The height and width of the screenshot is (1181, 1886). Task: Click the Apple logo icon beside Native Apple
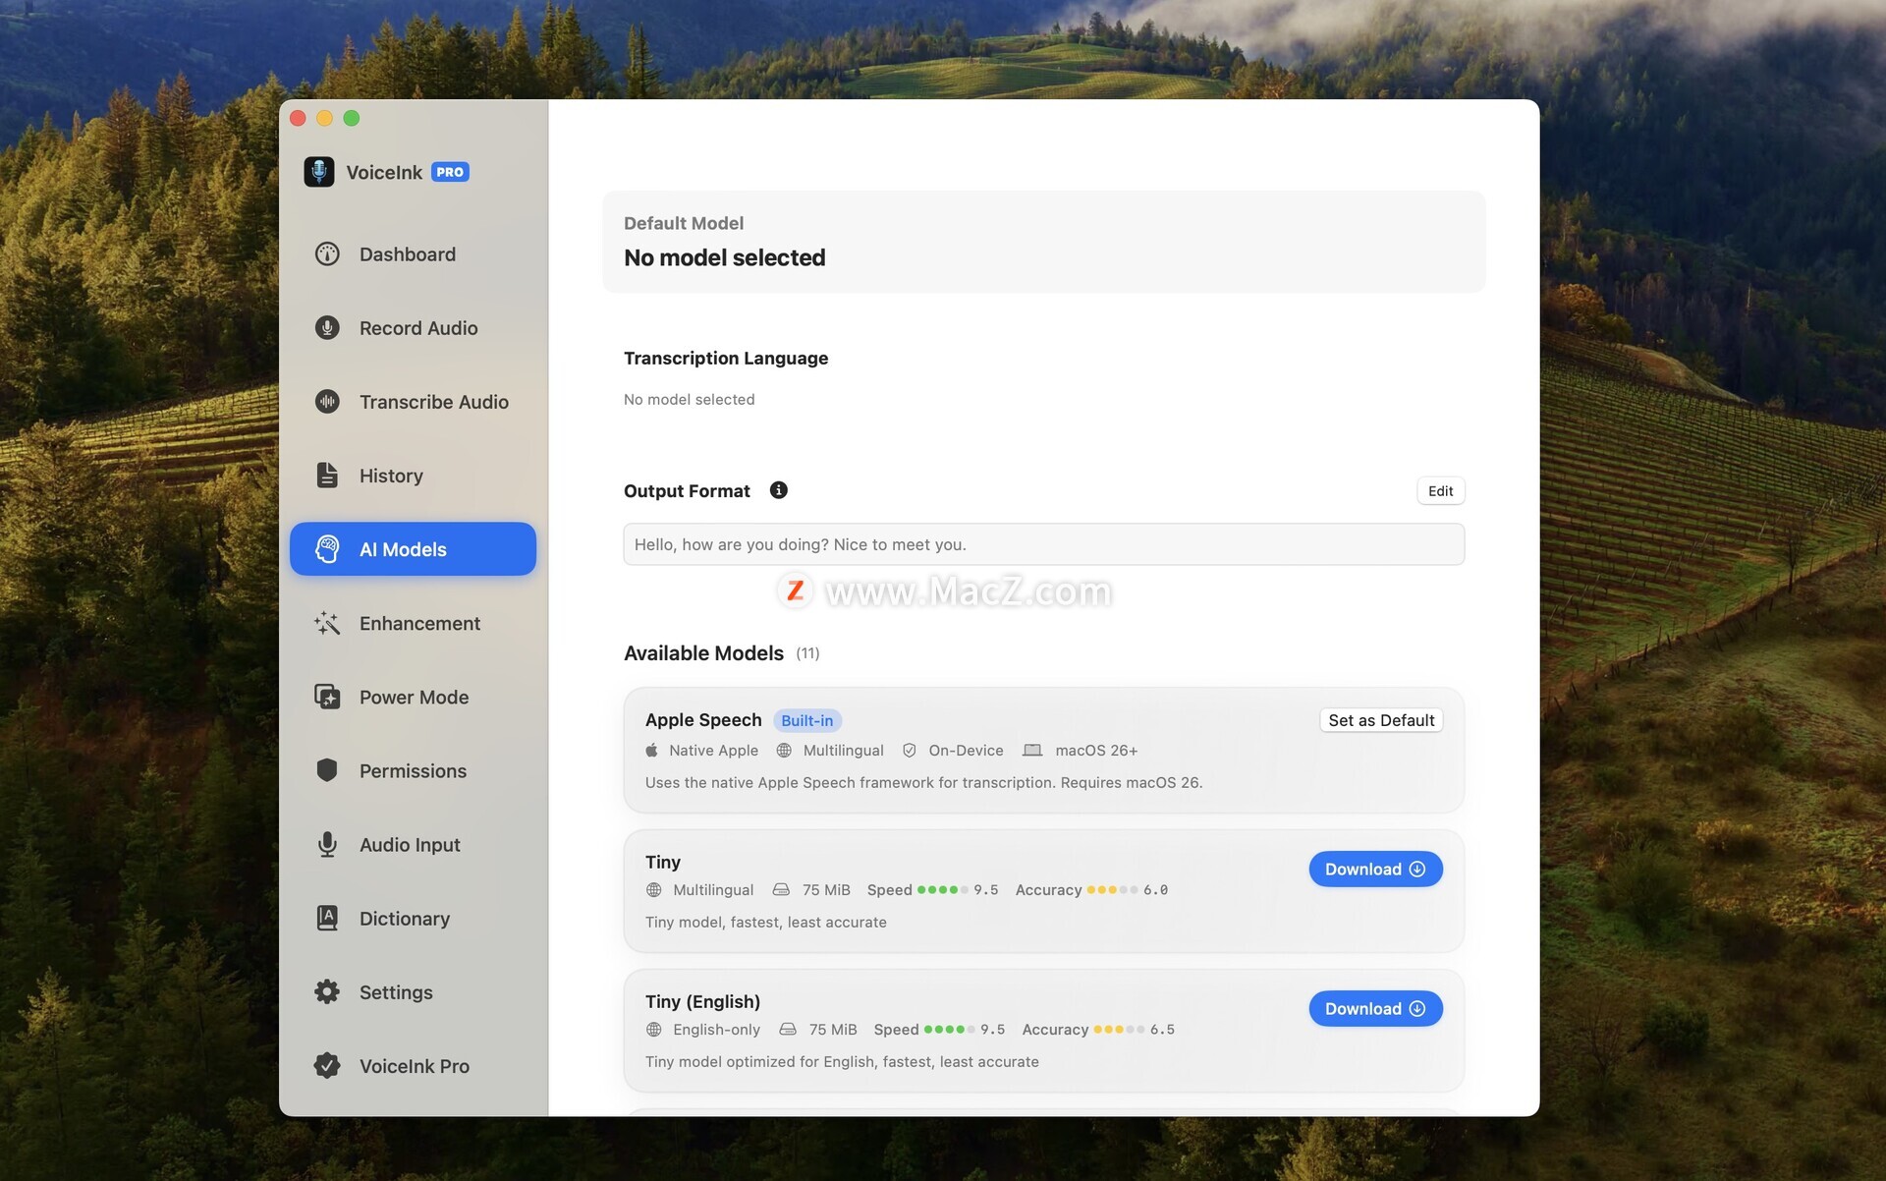[651, 751]
